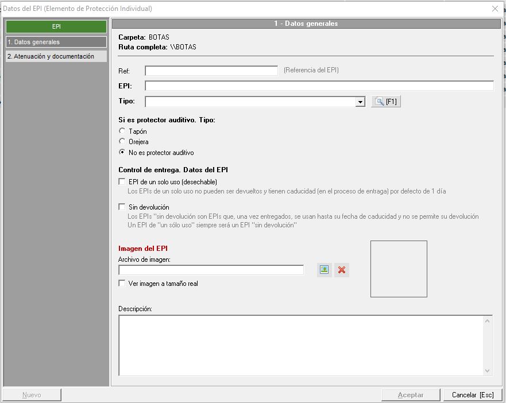Choose No es protector auditivo option
This screenshot has width=506, height=403.
pyautogui.click(x=122, y=153)
